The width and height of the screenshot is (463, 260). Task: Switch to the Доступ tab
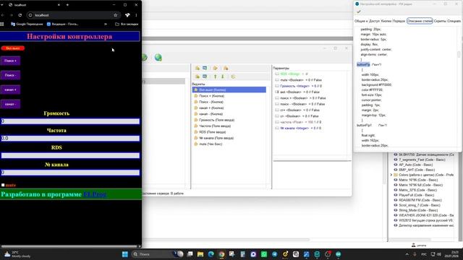pyautogui.click(x=375, y=21)
